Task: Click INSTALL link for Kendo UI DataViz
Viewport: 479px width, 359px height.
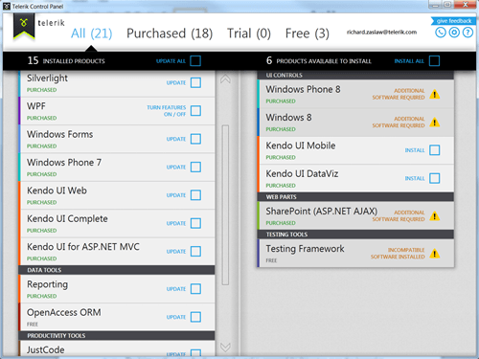Action: 415,178
